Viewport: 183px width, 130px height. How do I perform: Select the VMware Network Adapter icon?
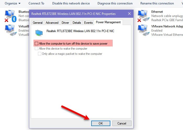[143, 30]
